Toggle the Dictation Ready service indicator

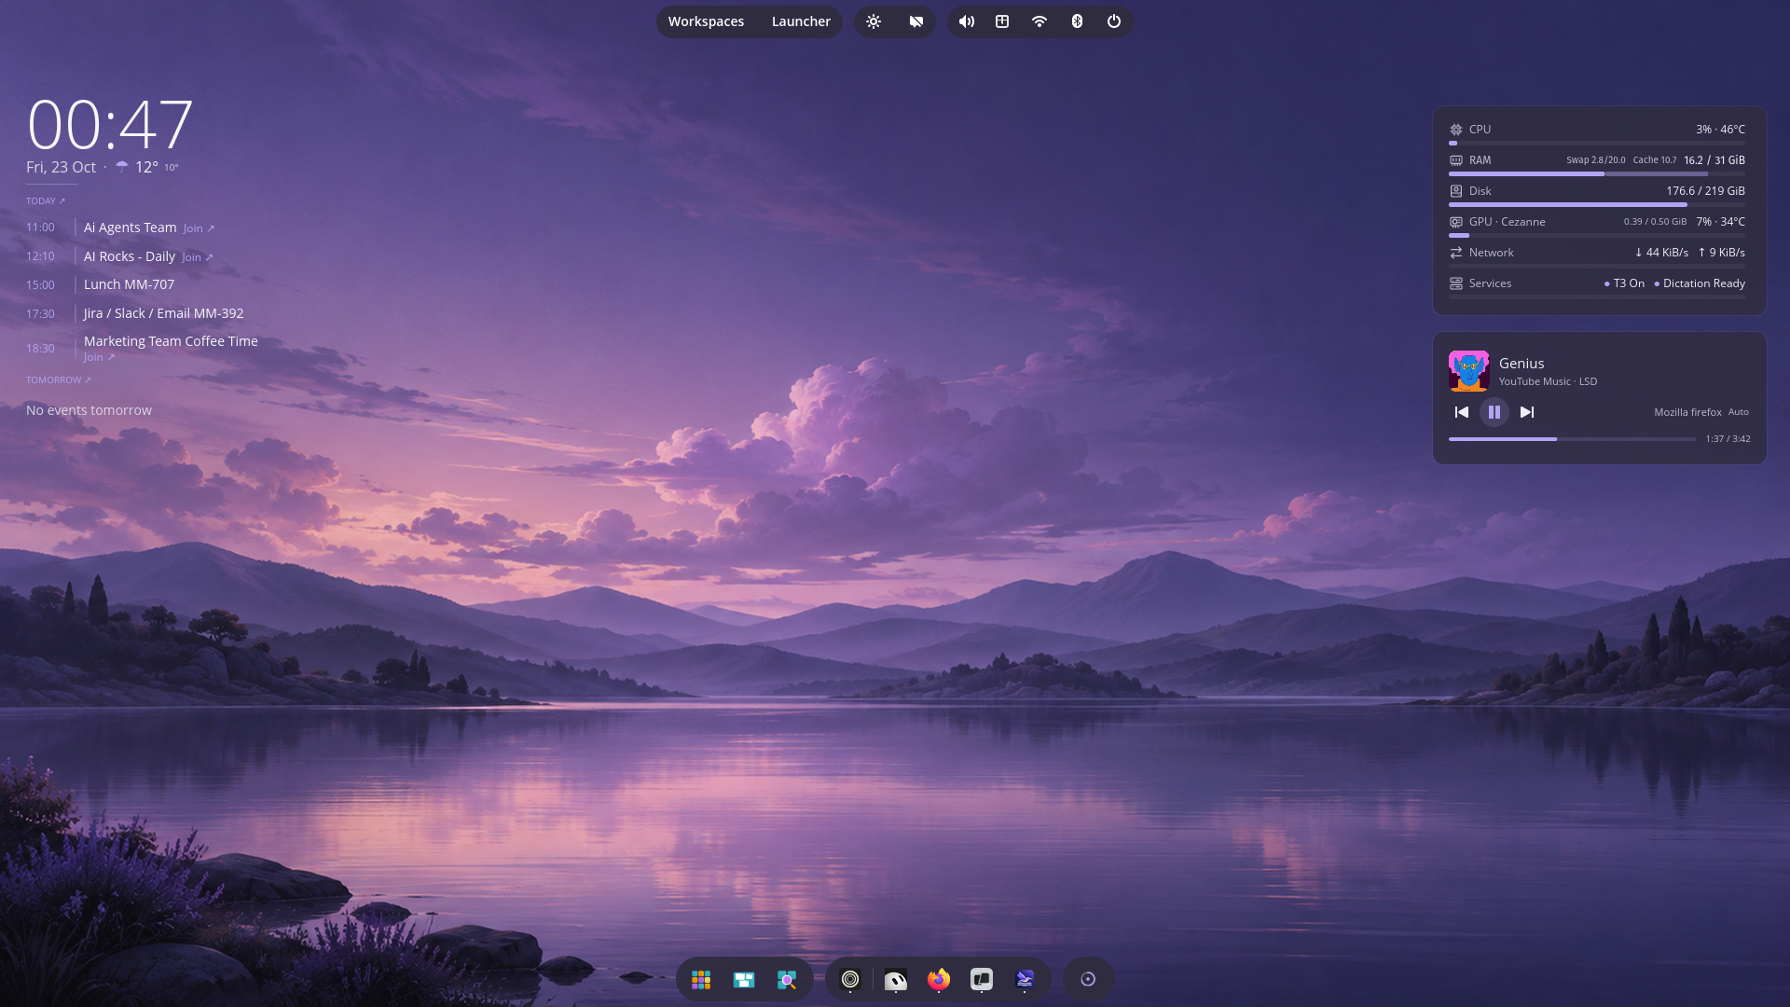[x=1700, y=283]
